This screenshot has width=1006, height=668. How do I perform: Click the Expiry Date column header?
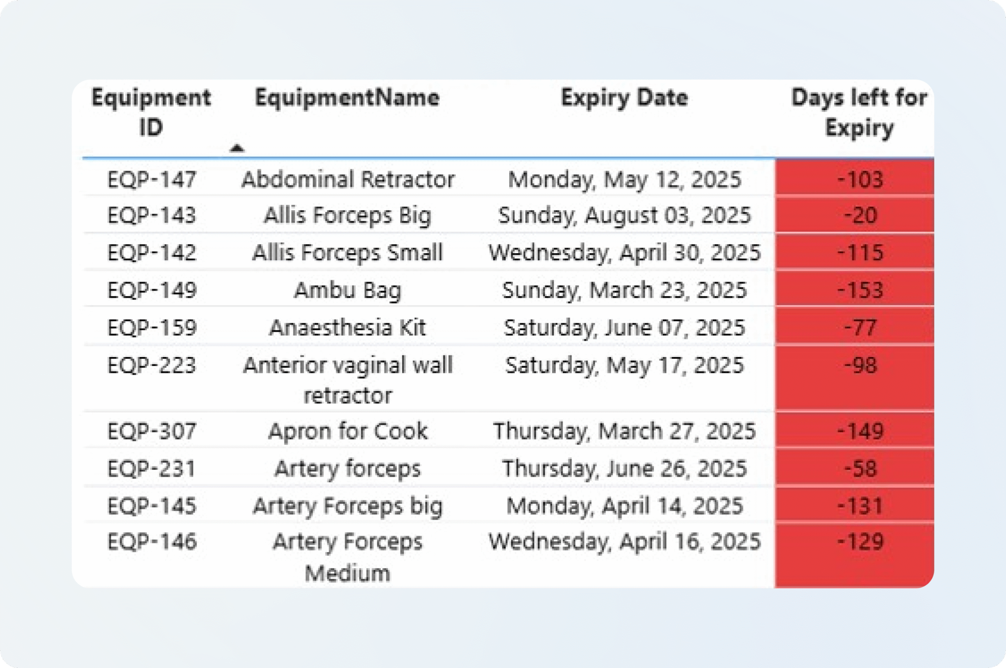pos(624,98)
